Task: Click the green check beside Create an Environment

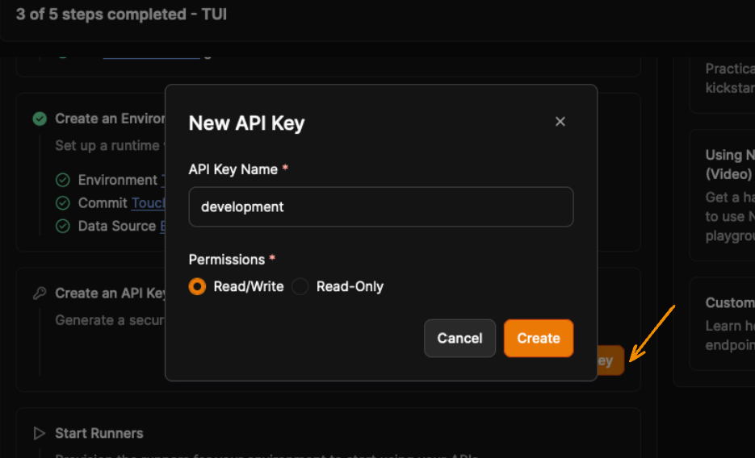Action: [40, 119]
